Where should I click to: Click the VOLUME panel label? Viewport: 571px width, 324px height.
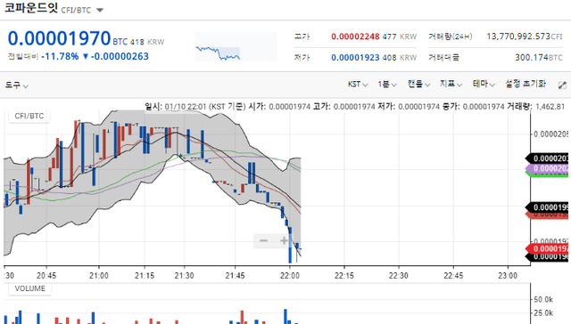[x=29, y=288]
